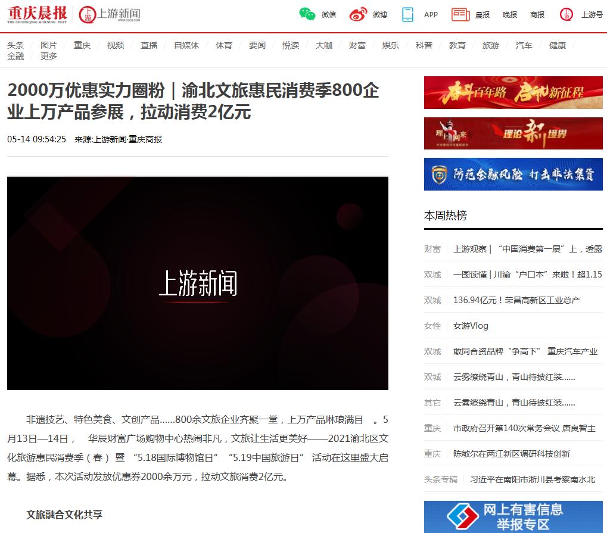The height and width of the screenshot is (533, 607).
Task: Select 科普 in the navigation bar
Action: 424,45
